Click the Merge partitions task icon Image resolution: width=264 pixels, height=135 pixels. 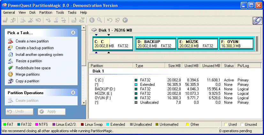pyautogui.click(x=10, y=74)
